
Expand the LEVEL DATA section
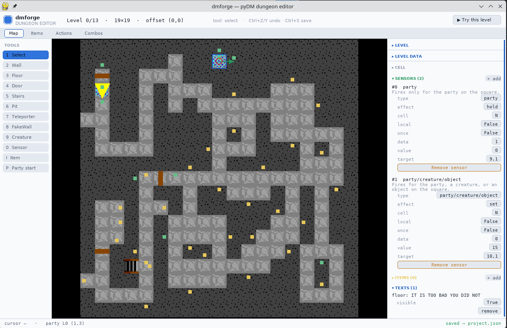407,57
